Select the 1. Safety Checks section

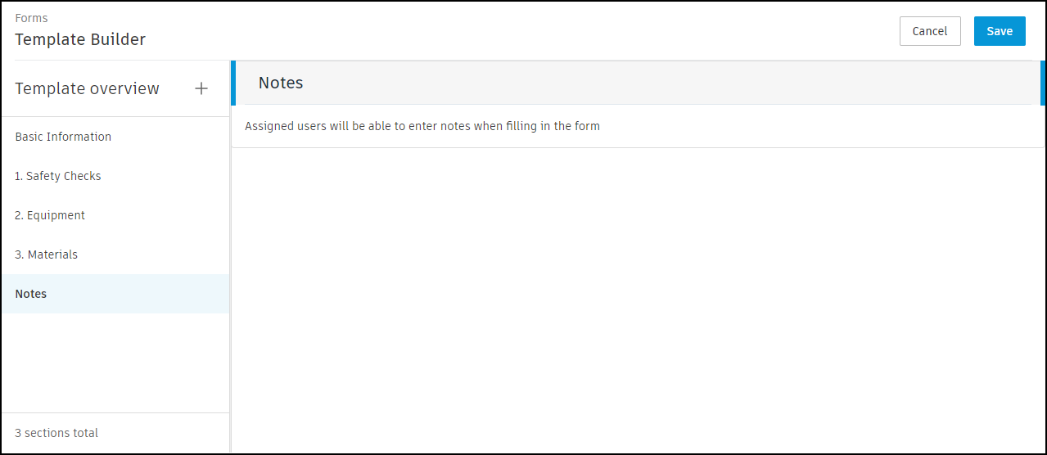pyautogui.click(x=58, y=176)
